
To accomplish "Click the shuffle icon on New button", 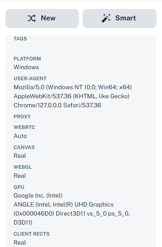I will pos(32,18).
